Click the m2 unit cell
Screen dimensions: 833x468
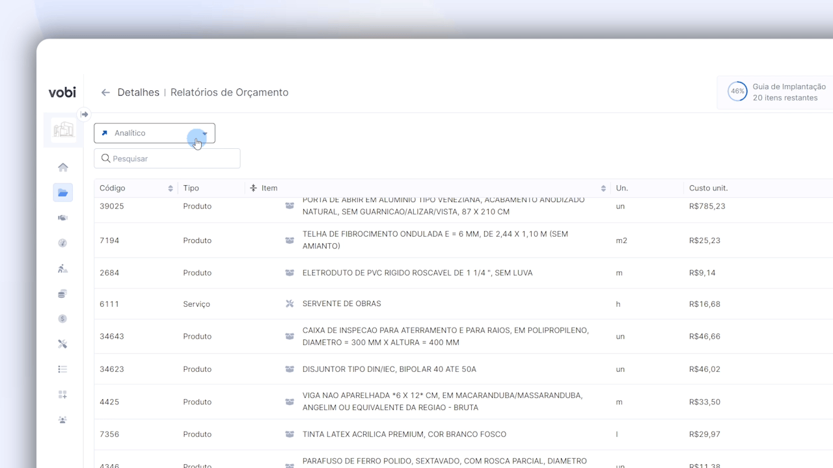coord(621,240)
